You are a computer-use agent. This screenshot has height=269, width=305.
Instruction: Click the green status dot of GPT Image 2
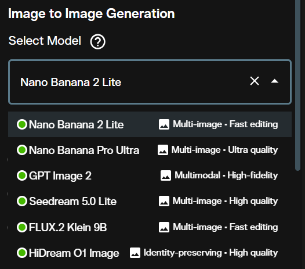coord(22,175)
